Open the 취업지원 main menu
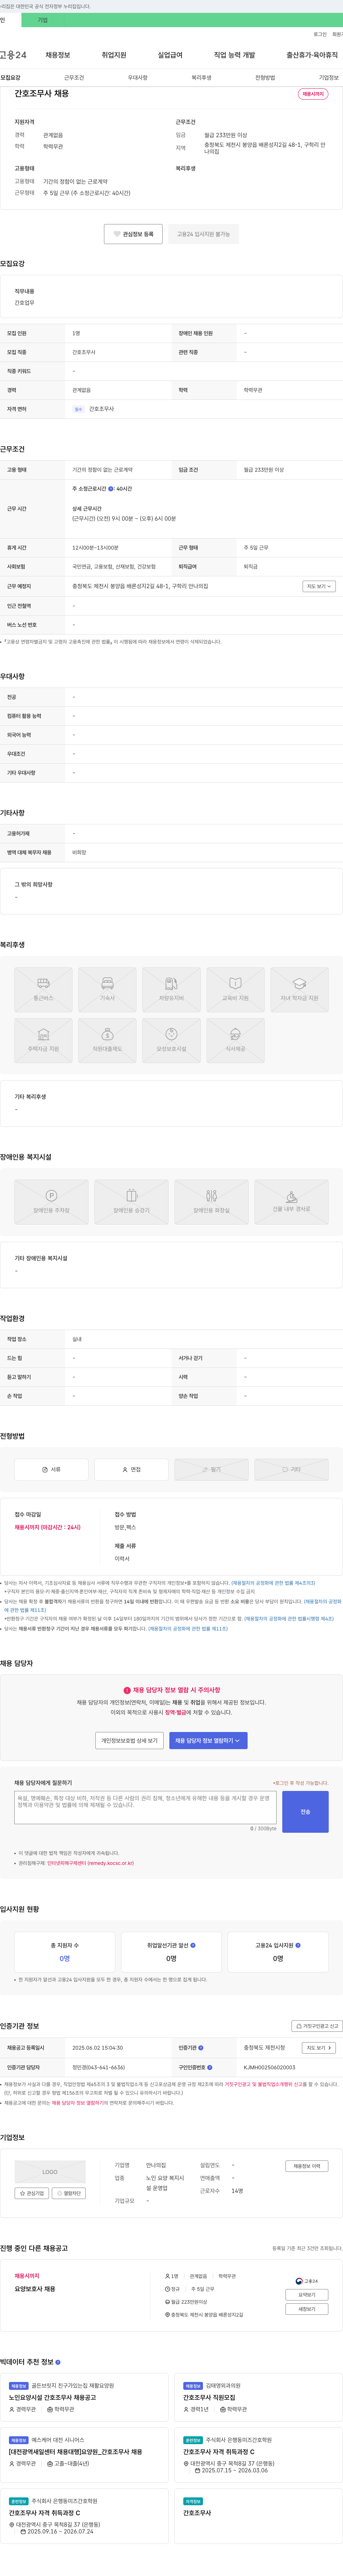This screenshot has height=2576, width=343. click(x=114, y=55)
